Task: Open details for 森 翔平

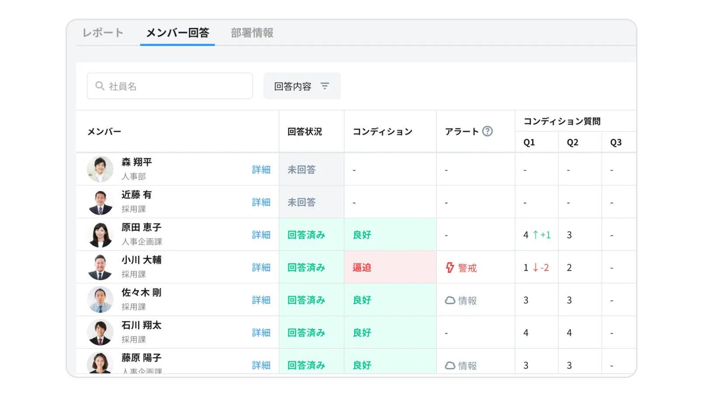Action: coord(261,170)
